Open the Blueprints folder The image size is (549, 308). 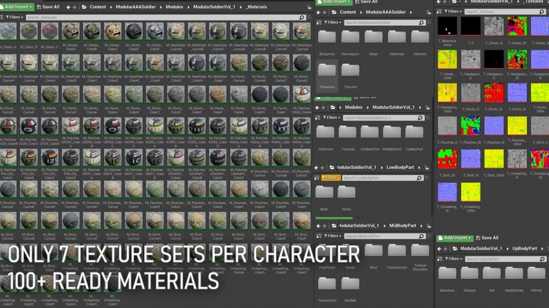pyautogui.click(x=327, y=37)
